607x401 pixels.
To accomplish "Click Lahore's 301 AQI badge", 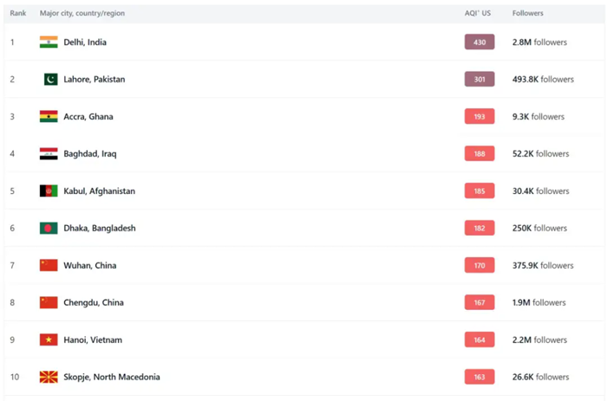I will click(x=480, y=80).
